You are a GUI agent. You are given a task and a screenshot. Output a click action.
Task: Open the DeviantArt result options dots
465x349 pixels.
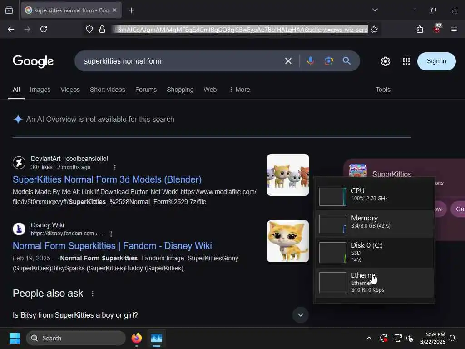tap(115, 167)
